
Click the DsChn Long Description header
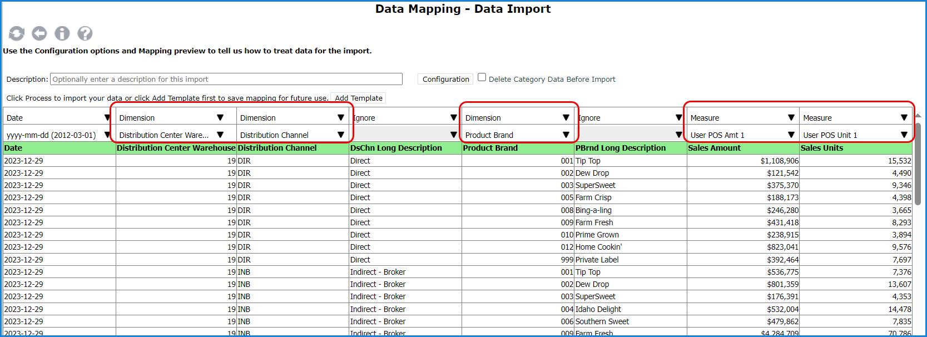click(405, 148)
